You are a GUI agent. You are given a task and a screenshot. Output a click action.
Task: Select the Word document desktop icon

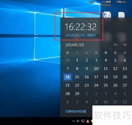(x=107, y=15)
